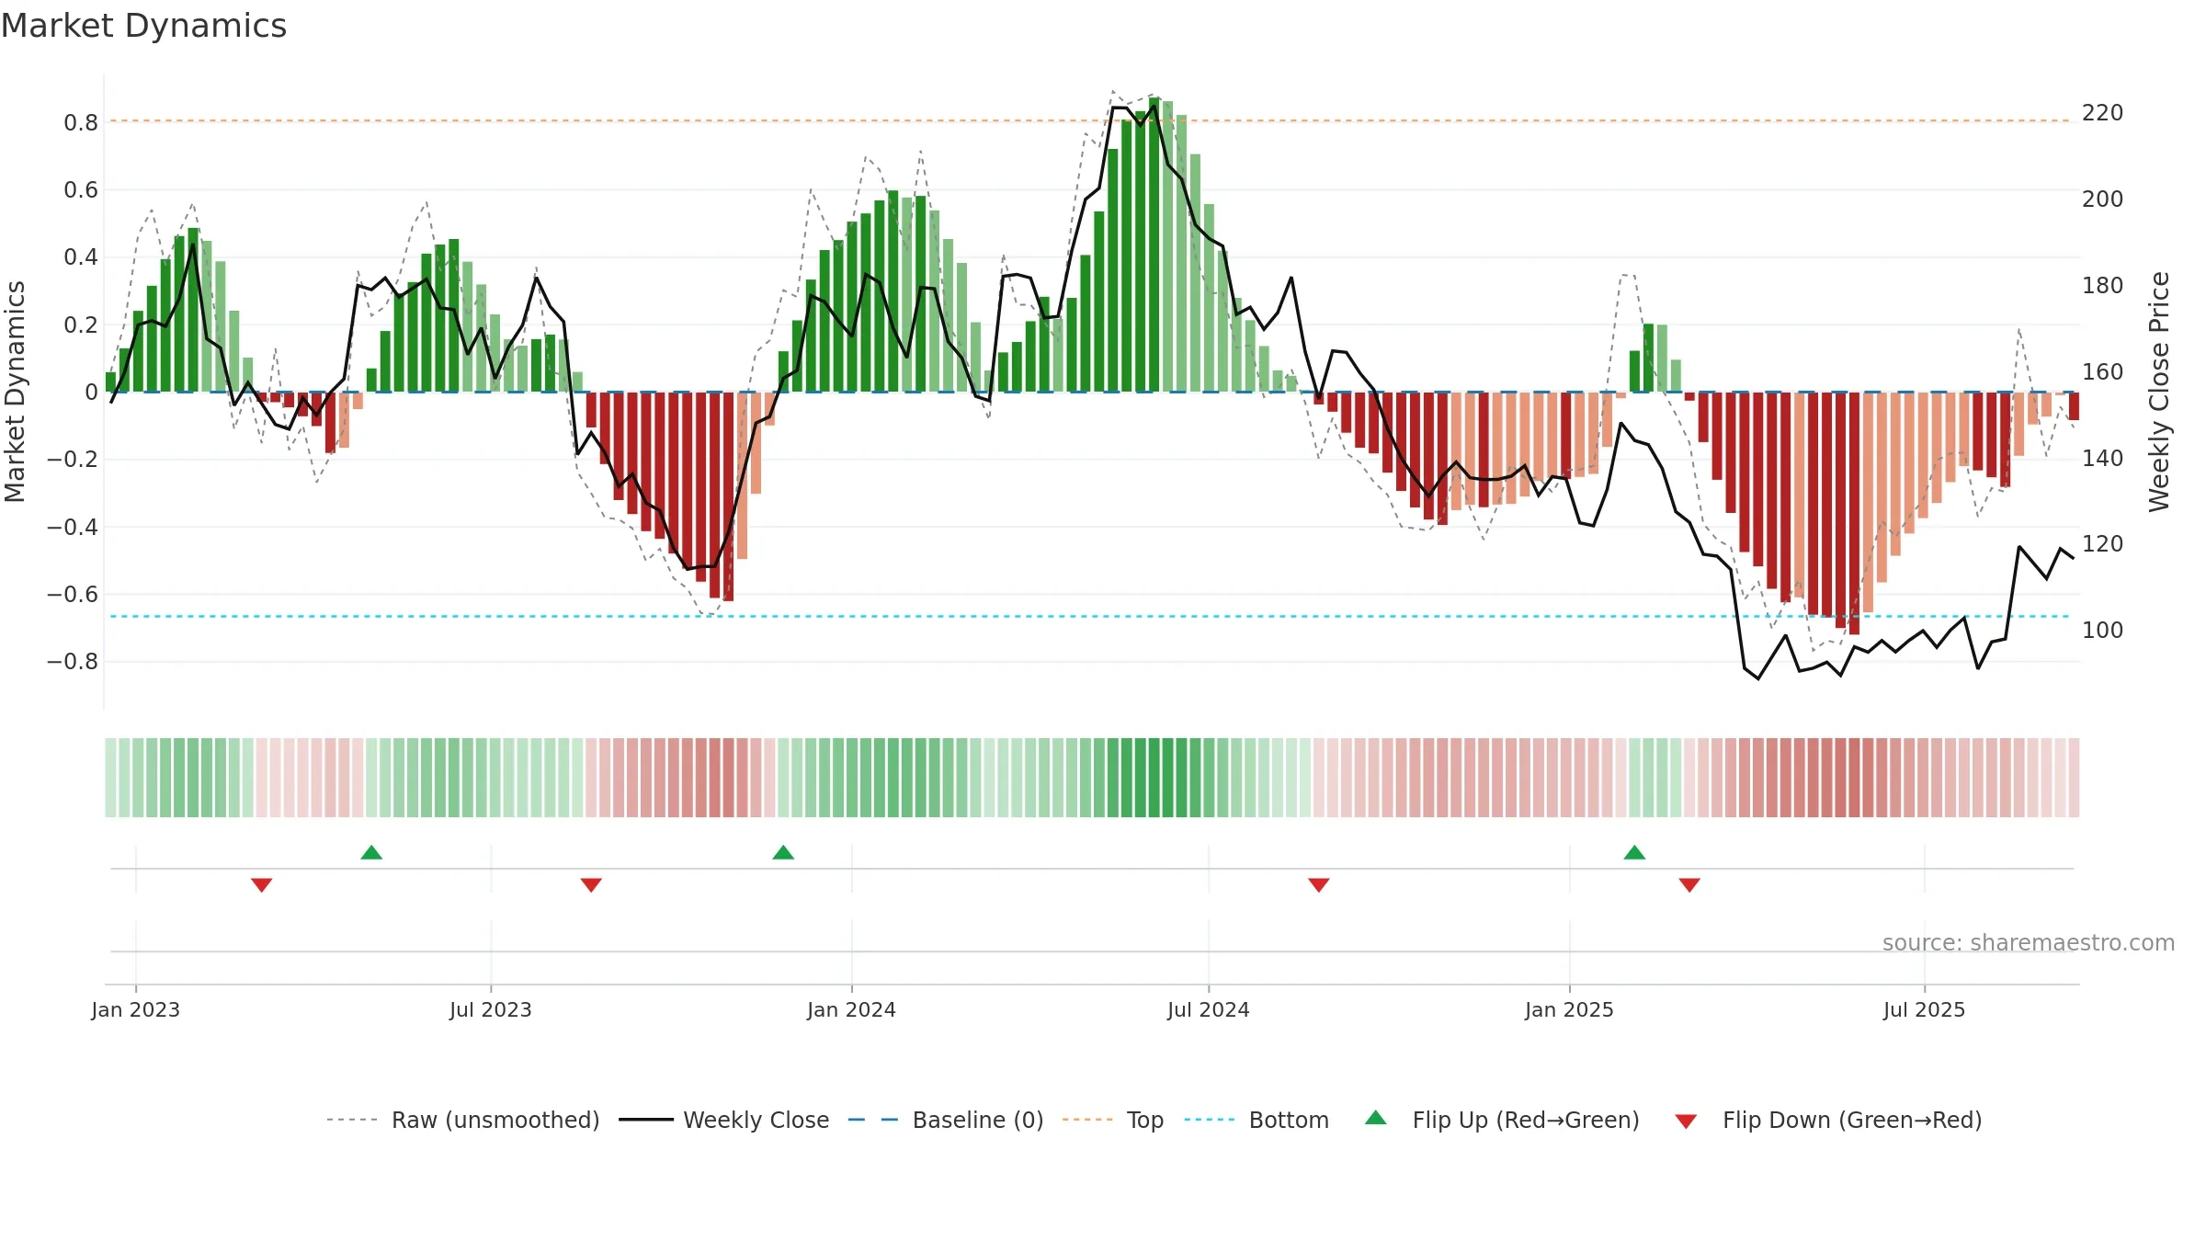Click the flip-down marker near March 2025

(x=1689, y=884)
